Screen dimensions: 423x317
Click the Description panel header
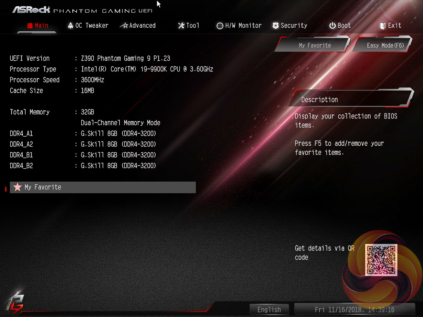352,99
